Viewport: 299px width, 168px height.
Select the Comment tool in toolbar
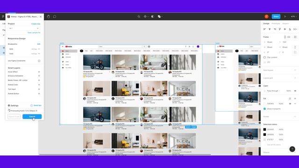[55, 17]
